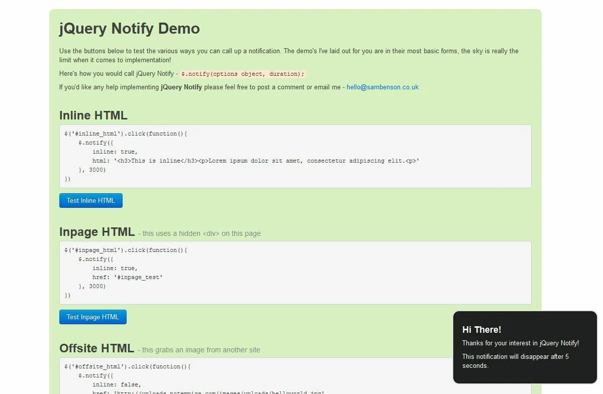Click the Inline HTML code block
The image size is (603, 394).
(x=295, y=156)
